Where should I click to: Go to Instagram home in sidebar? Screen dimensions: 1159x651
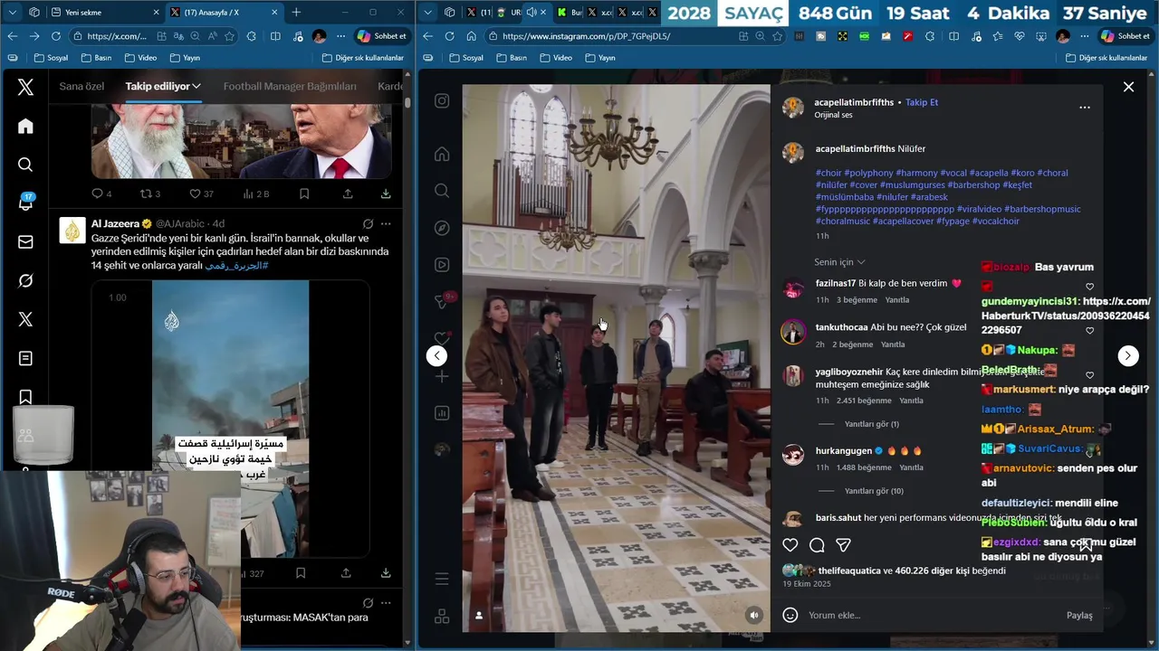coord(442,154)
